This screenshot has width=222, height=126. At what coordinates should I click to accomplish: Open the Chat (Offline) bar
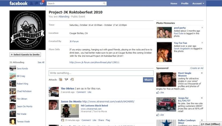[210, 124]
